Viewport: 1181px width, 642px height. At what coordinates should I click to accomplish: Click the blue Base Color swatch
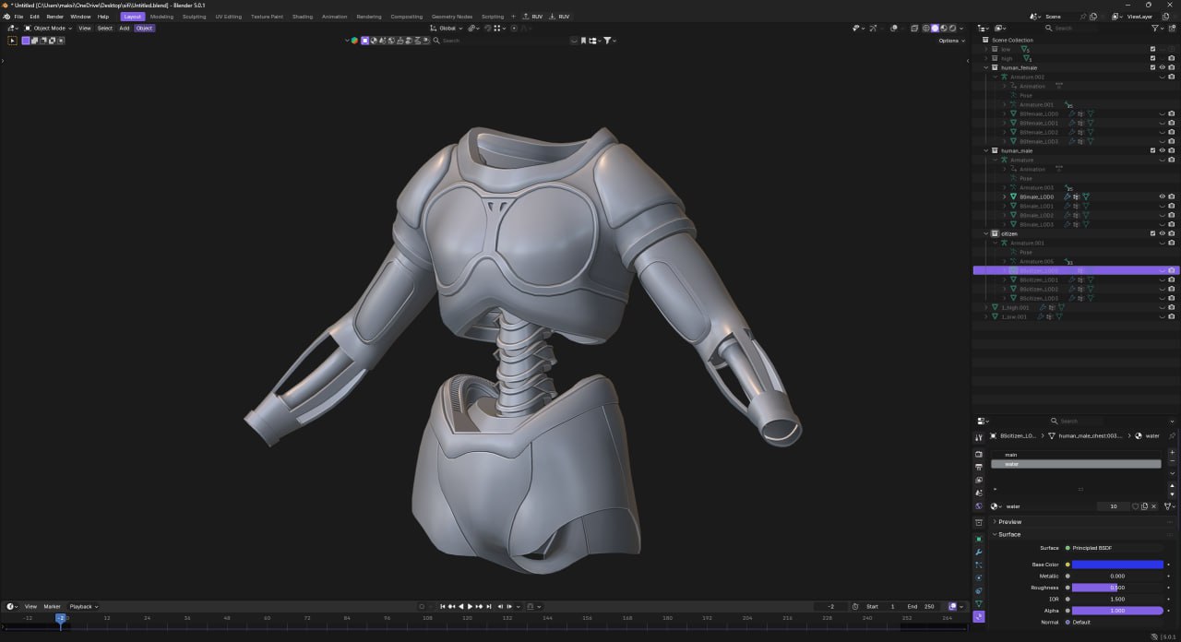click(x=1116, y=565)
